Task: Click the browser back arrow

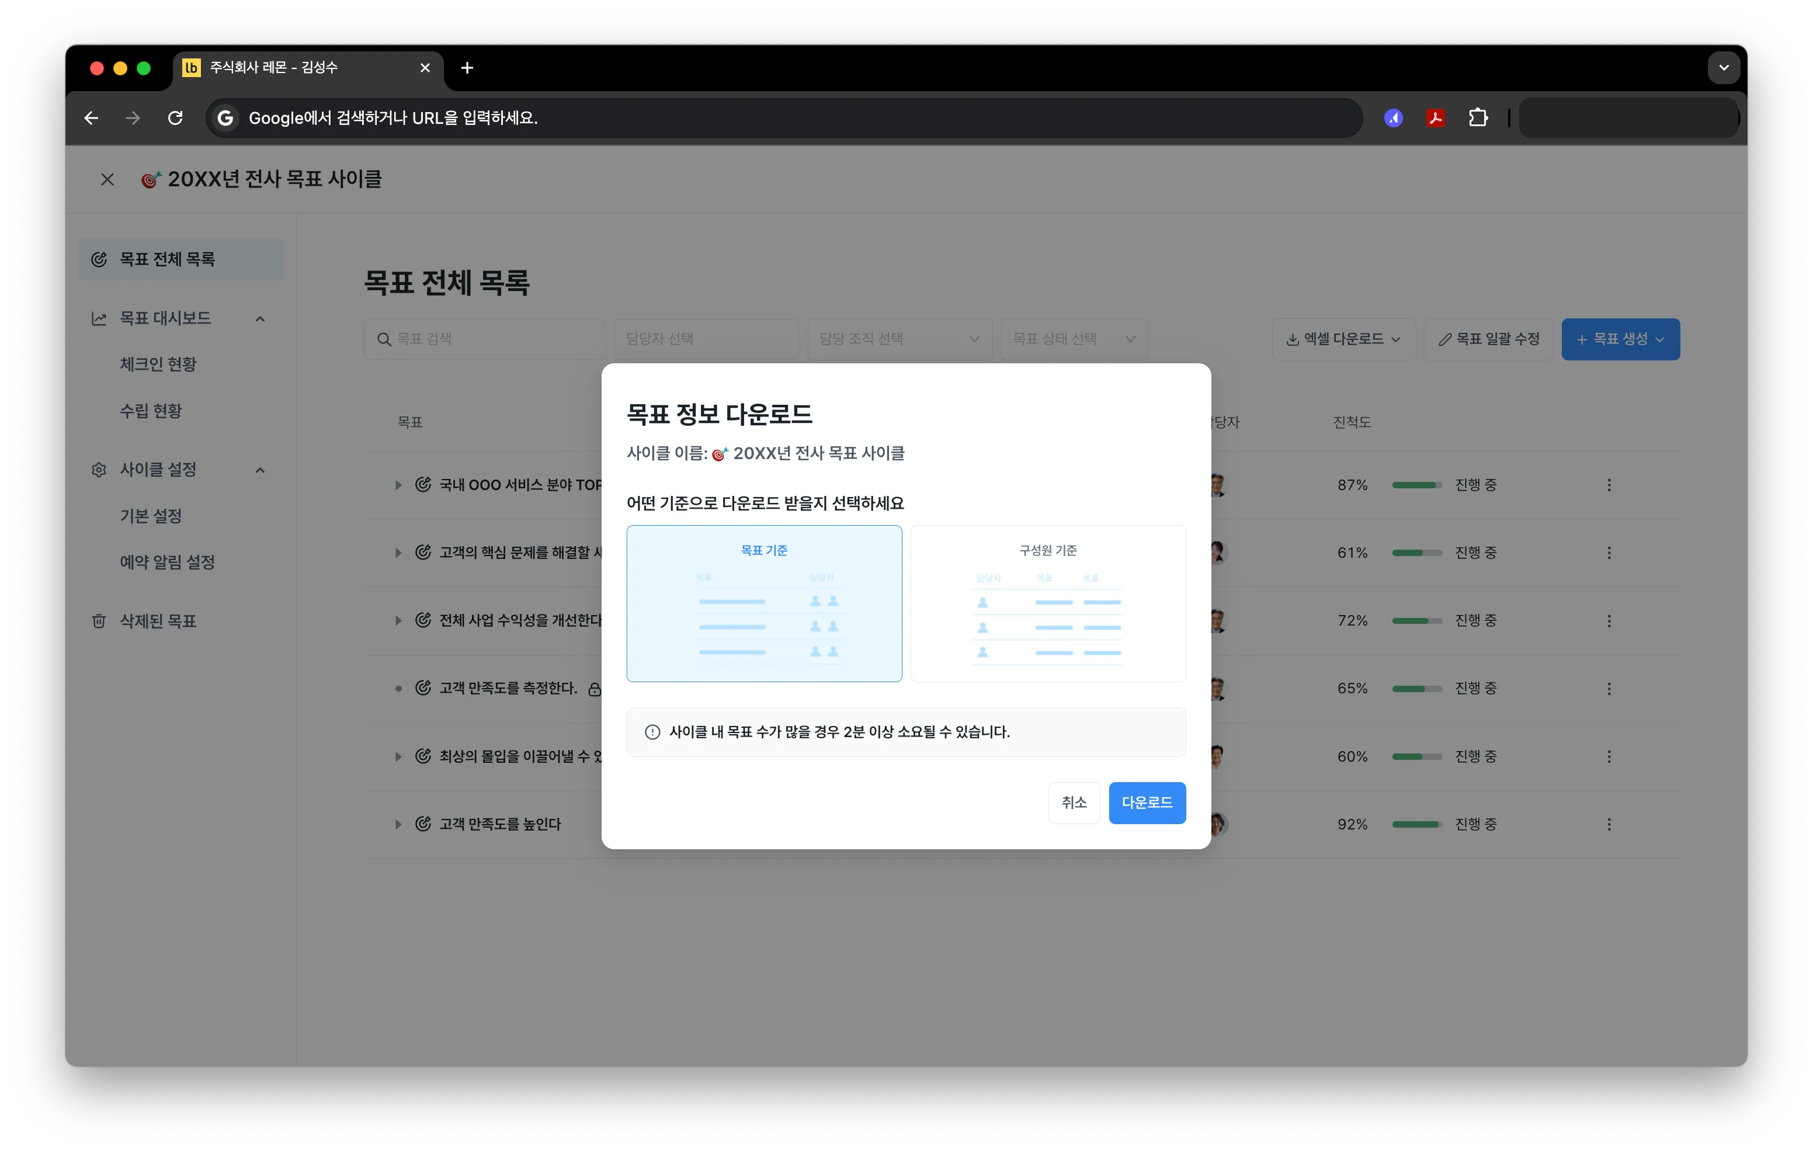Action: 91,117
